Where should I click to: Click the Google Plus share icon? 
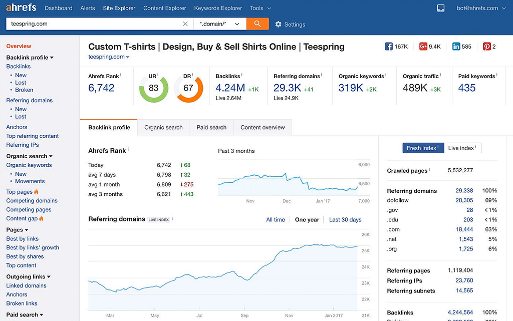click(x=423, y=47)
